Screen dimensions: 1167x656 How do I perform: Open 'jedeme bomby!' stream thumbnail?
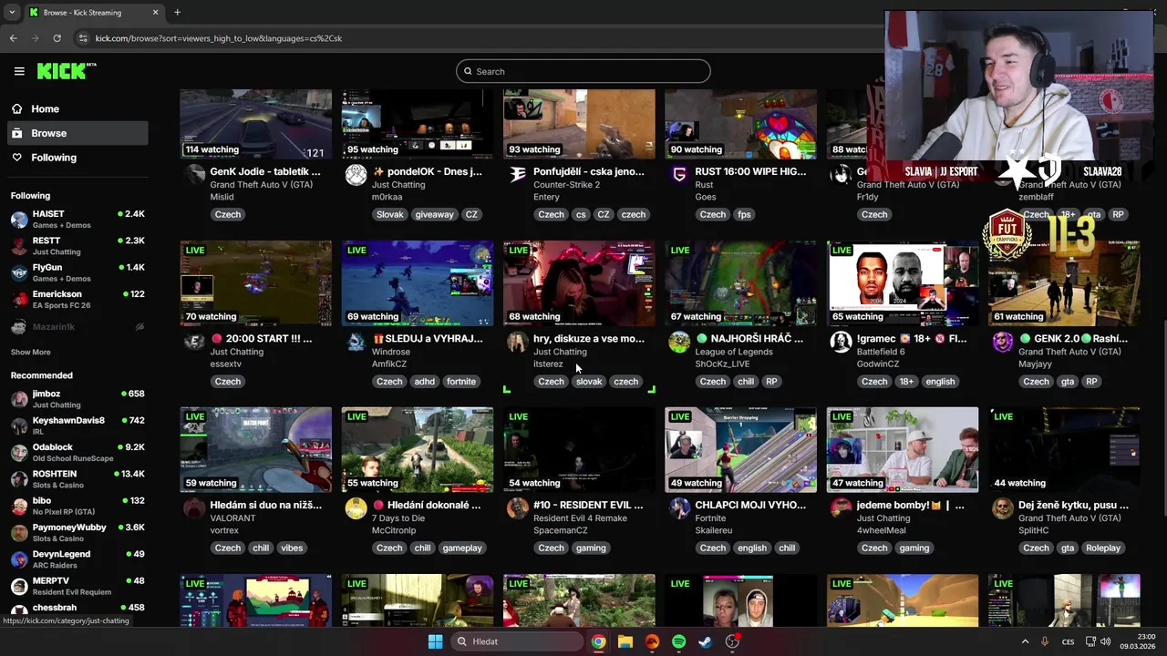point(903,450)
